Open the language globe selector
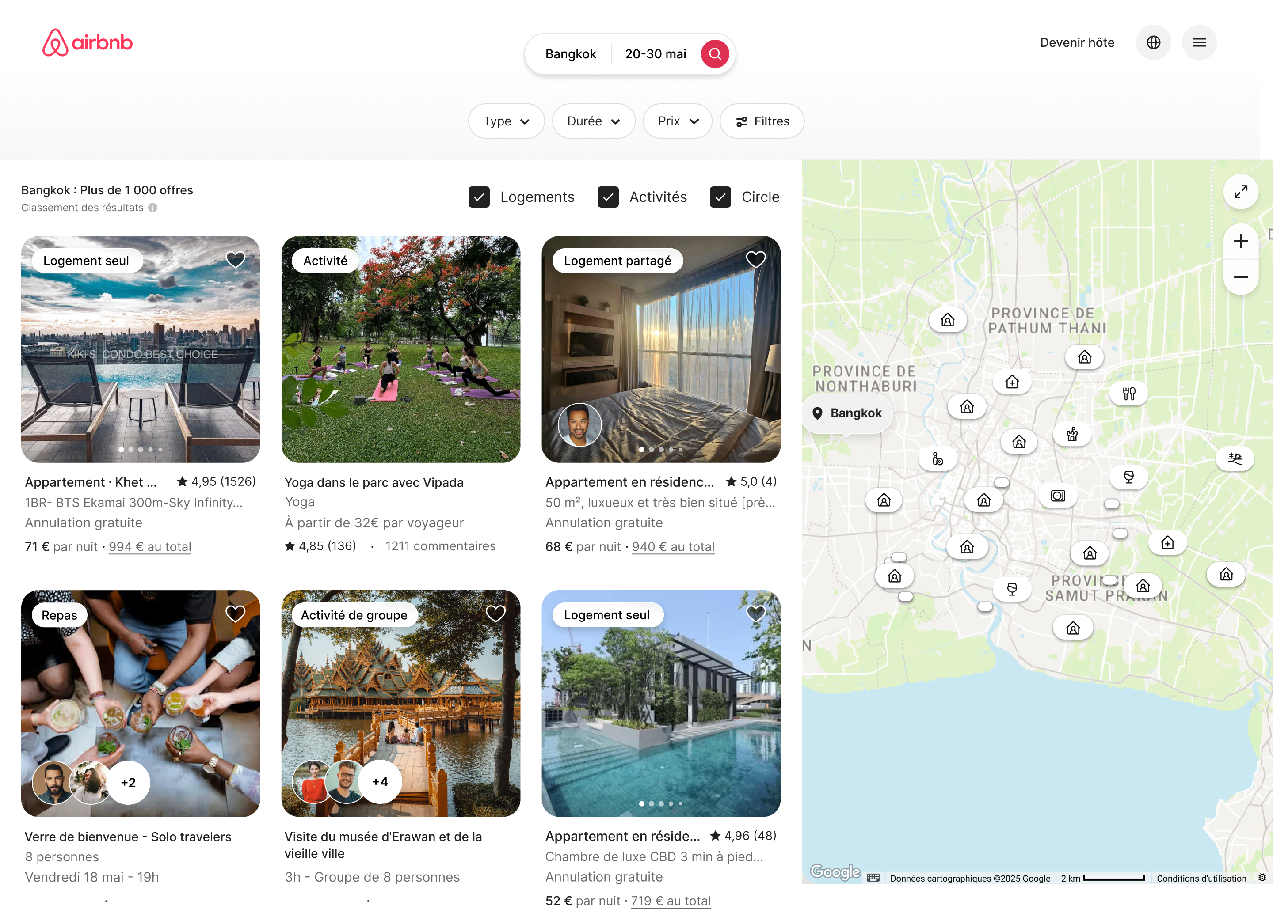 click(x=1153, y=42)
